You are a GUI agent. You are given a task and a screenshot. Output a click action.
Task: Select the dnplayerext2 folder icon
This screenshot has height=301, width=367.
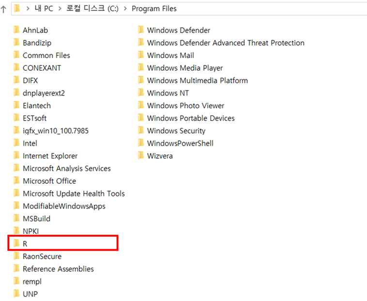coord(16,93)
